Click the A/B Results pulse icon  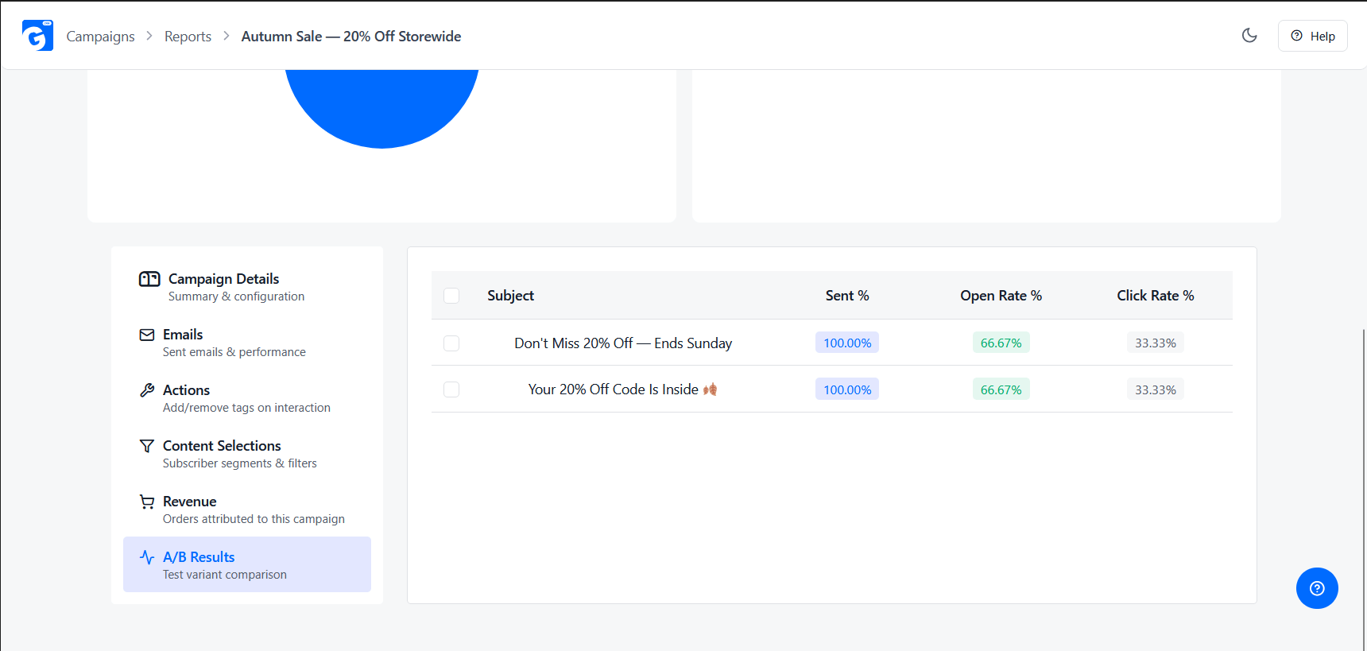pyautogui.click(x=147, y=557)
